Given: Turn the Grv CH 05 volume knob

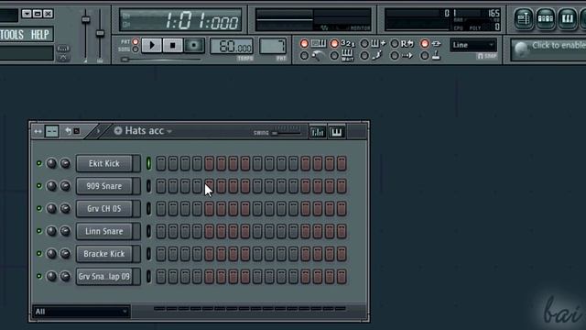Looking at the screenshot, I should (65, 208).
